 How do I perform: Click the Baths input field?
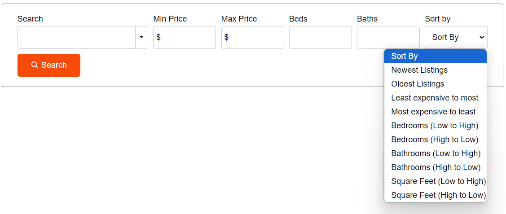click(388, 37)
